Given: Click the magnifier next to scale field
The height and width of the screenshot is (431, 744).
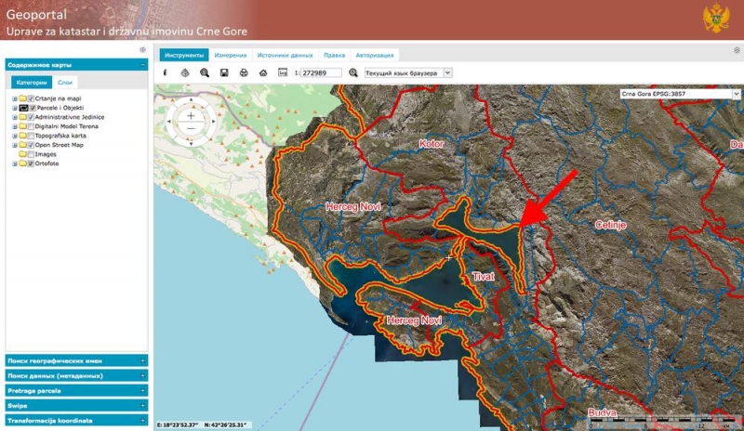Looking at the screenshot, I should point(353,72).
